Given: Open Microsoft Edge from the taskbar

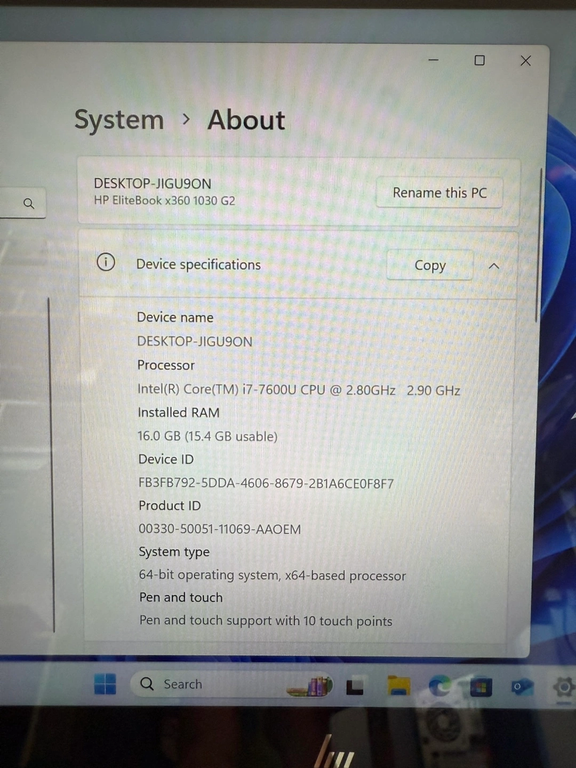Looking at the screenshot, I should click(439, 686).
